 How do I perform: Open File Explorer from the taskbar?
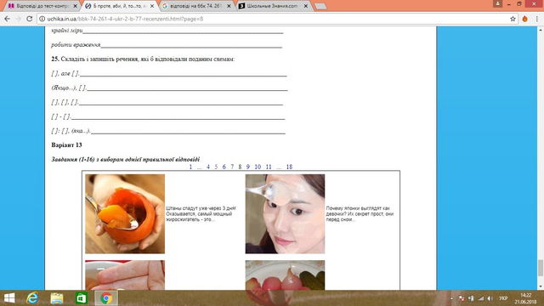[57, 298]
